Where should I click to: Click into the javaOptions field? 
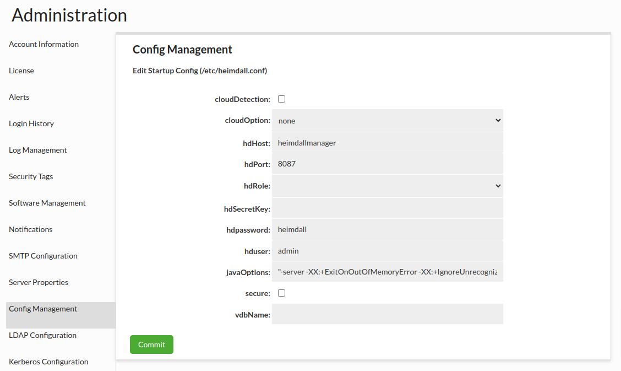point(387,272)
